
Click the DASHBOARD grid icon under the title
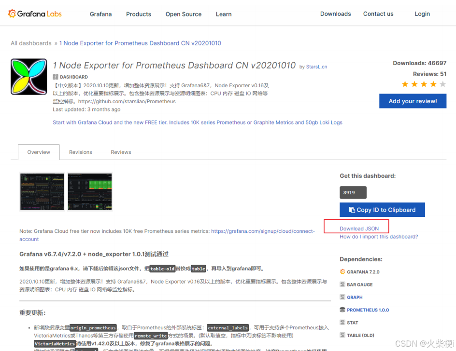tap(56, 77)
